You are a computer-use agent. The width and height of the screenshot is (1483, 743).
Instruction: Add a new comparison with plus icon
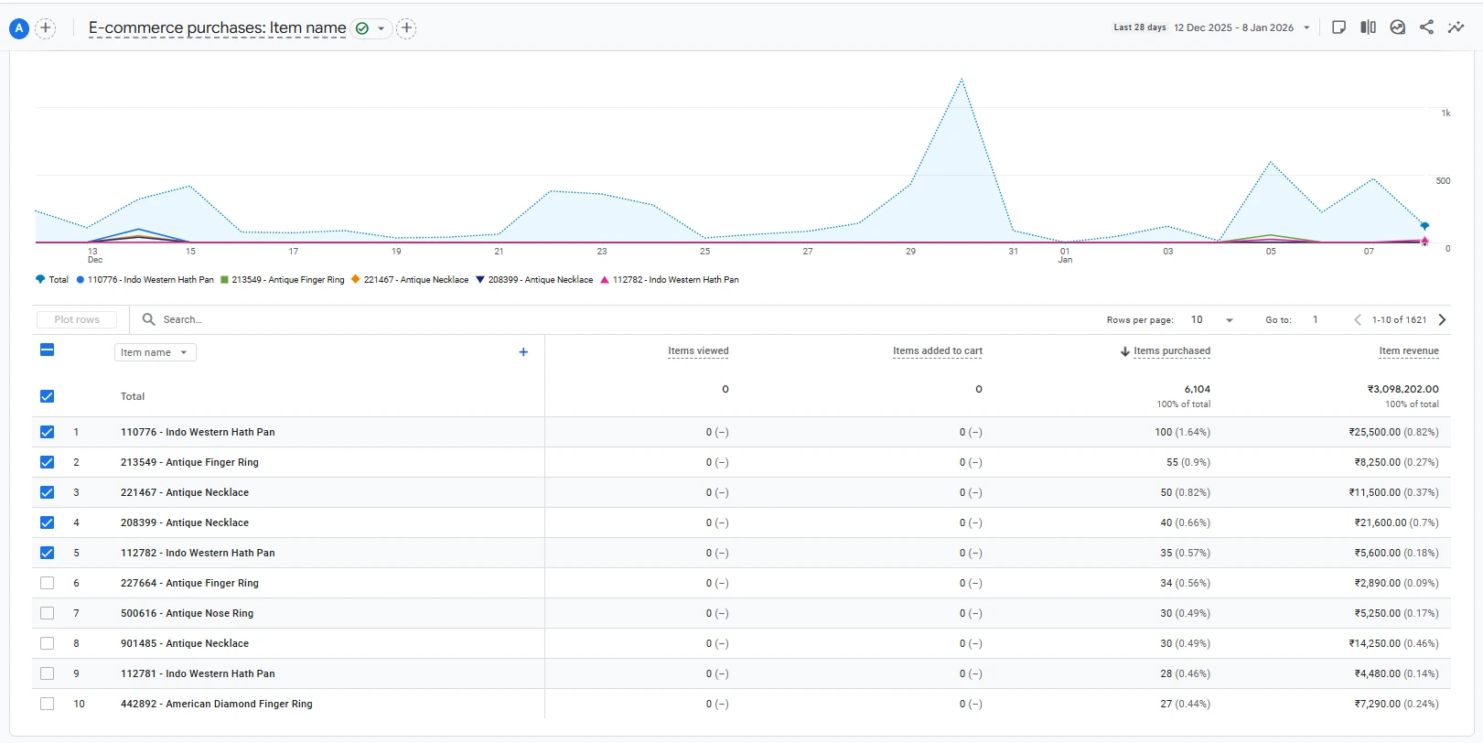click(46, 28)
